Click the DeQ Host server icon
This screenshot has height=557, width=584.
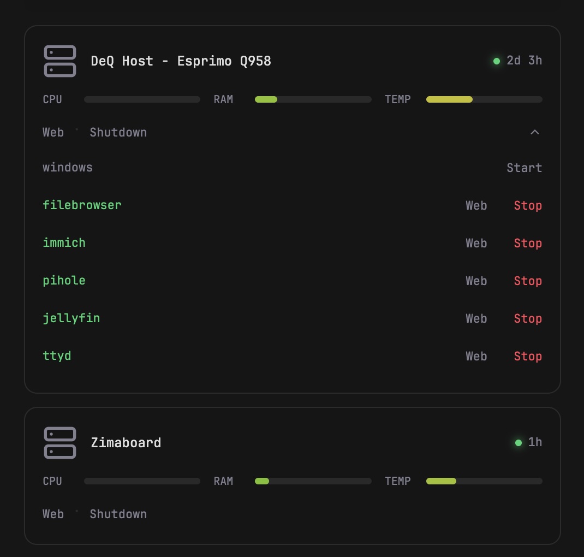pyautogui.click(x=59, y=61)
